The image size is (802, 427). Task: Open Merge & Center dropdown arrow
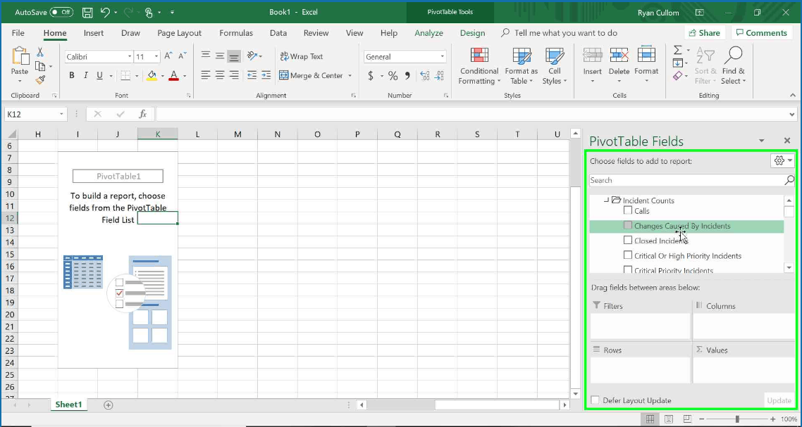(x=350, y=75)
